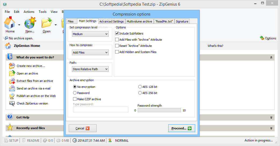The width and height of the screenshot is (280, 146).
Task: Click the Send archive via e-mail icon
Action: coord(12,88)
